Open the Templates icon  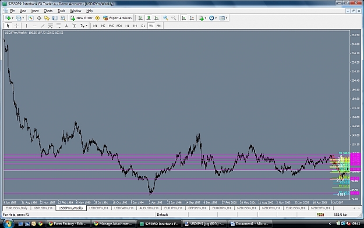tap(222, 18)
